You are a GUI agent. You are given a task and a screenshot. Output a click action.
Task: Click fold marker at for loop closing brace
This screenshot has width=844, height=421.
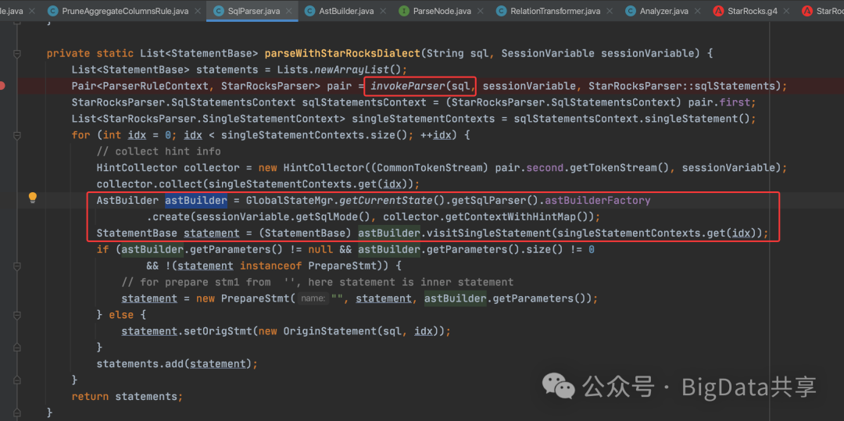tap(17, 380)
